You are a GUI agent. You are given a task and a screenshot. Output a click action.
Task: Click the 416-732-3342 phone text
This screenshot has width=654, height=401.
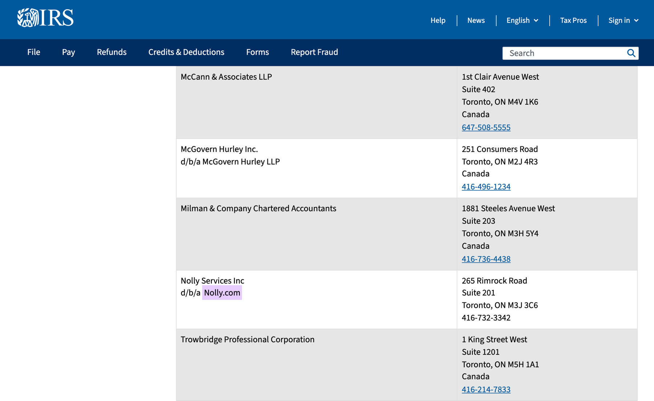tap(486, 318)
